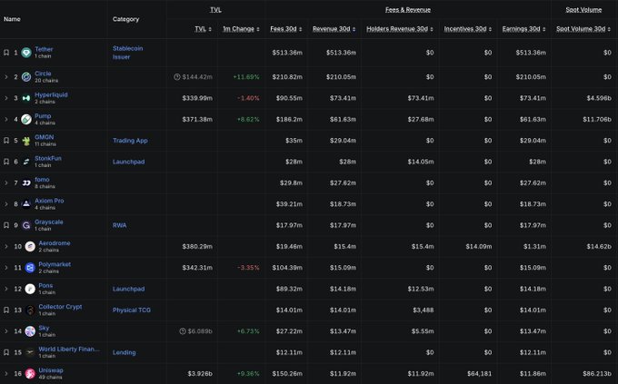Image resolution: width=618 pixels, height=384 pixels.
Task: Open the Tether protocol link
Action: (x=44, y=49)
